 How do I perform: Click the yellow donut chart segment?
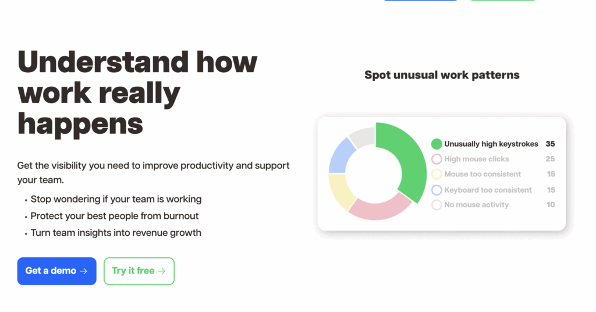339,190
